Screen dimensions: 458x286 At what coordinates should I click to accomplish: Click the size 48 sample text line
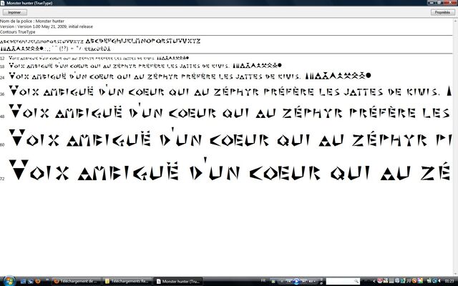pos(229,112)
